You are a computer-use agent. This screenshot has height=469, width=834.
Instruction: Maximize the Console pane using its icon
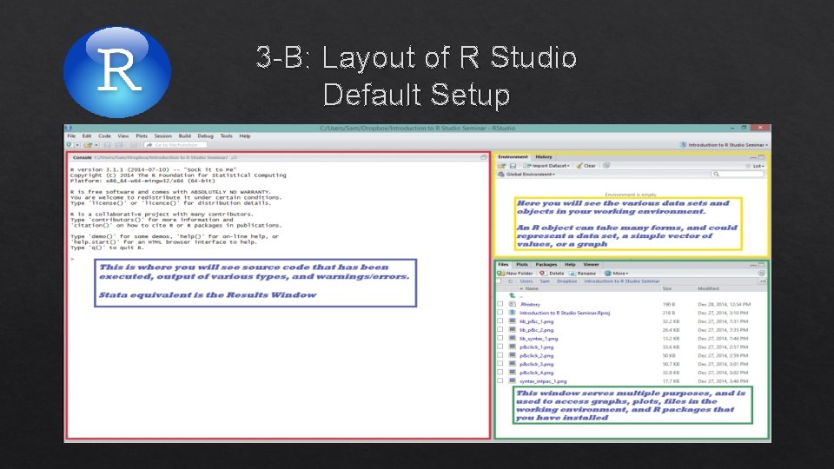tap(484, 157)
